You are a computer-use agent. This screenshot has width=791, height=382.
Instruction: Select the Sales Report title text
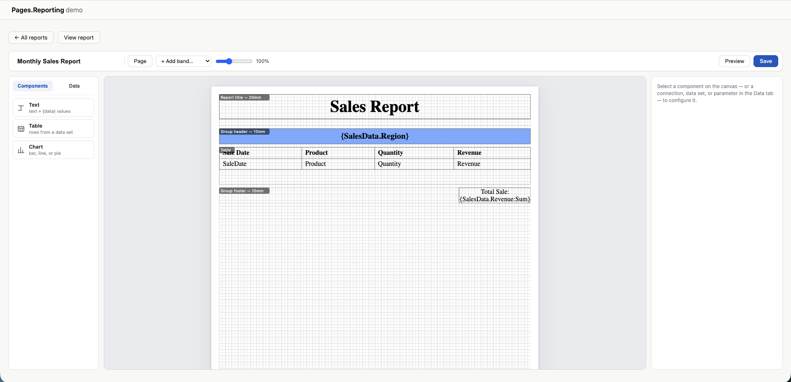374,107
